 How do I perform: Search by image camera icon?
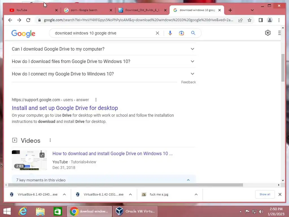[x=181, y=33]
